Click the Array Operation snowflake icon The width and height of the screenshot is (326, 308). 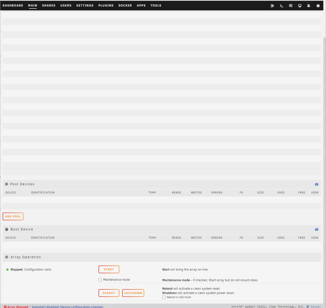pos(7,257)
